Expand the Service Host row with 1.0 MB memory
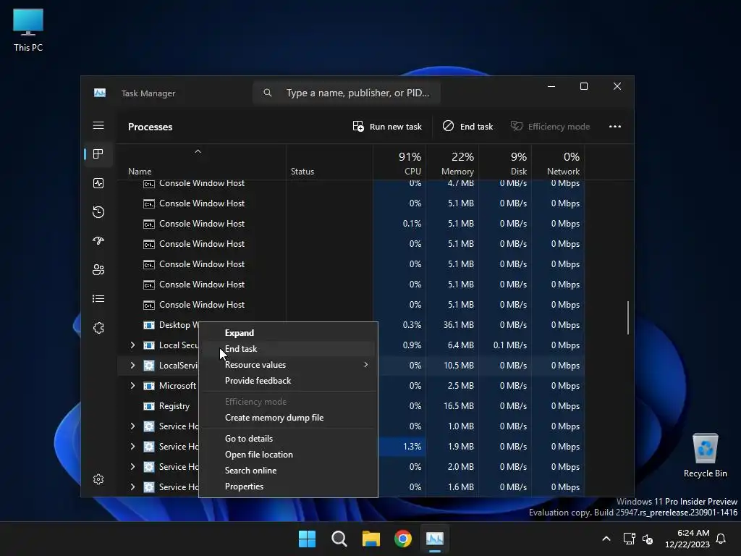The image size is (741, 556). coord(133,426)
